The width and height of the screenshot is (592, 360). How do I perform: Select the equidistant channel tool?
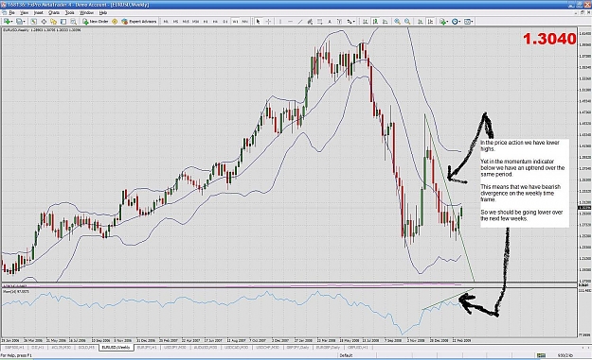point(310,22)
